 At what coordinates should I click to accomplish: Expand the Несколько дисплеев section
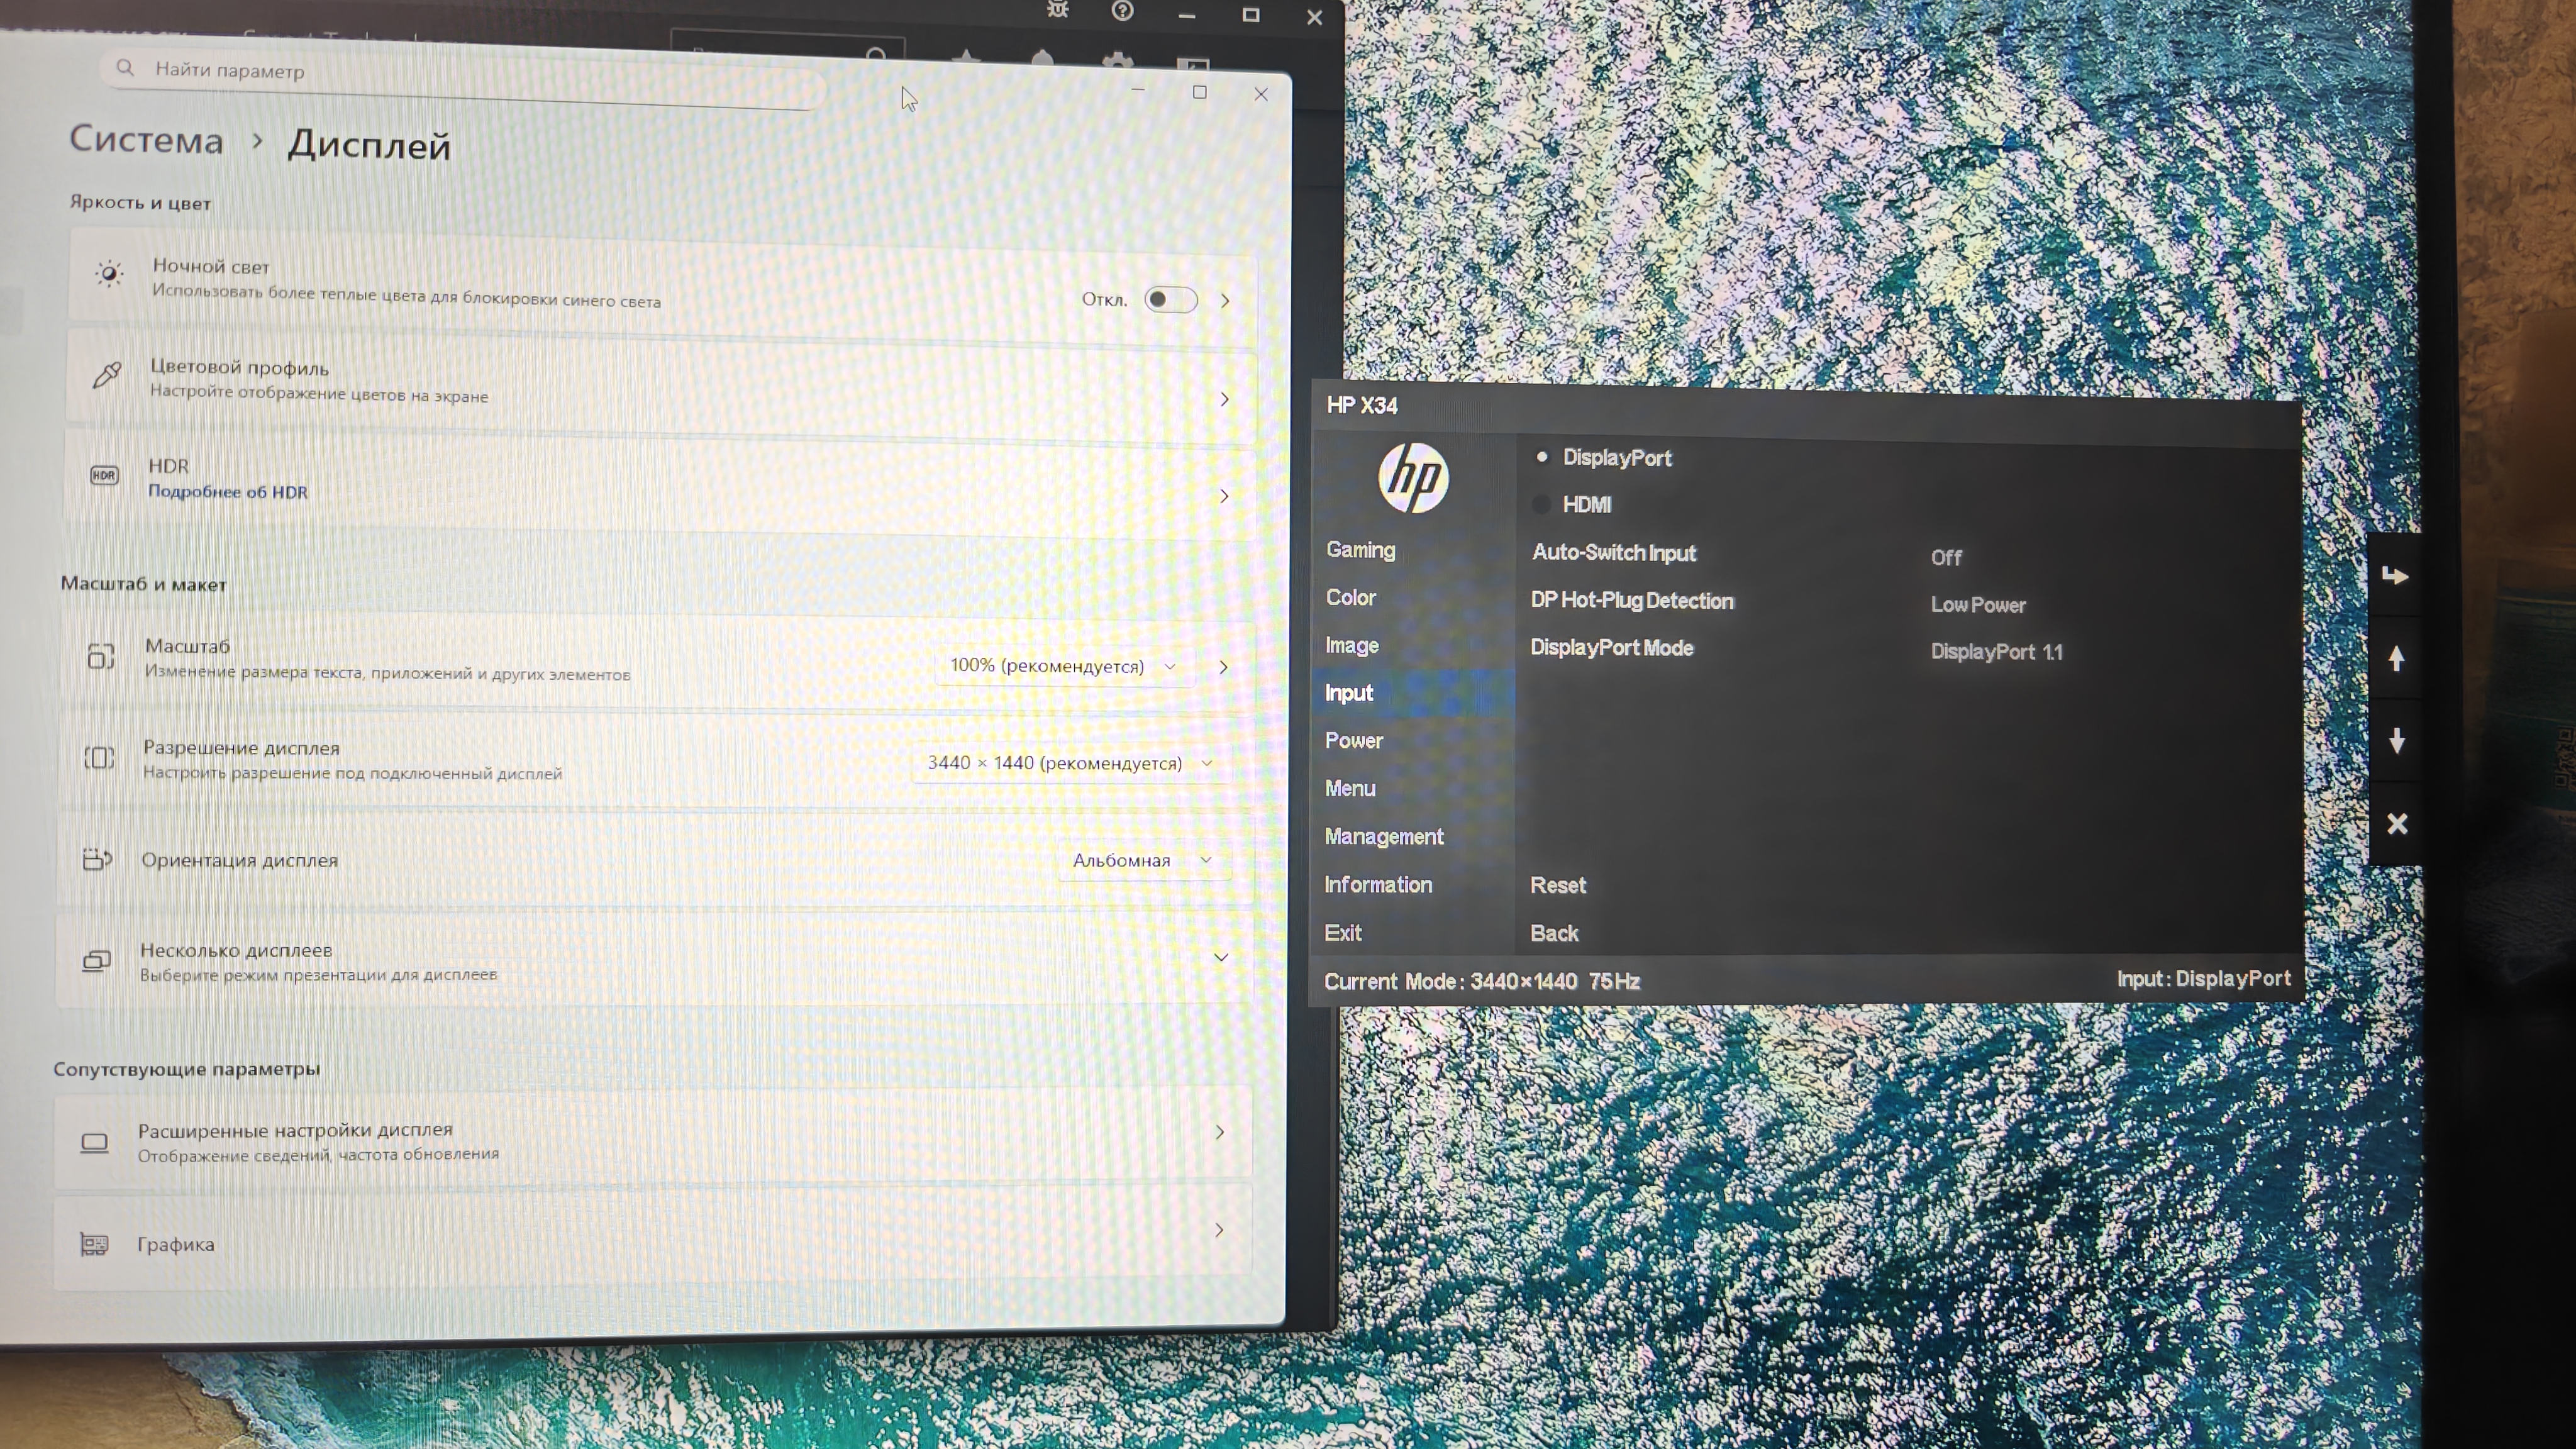point(1221,958)
